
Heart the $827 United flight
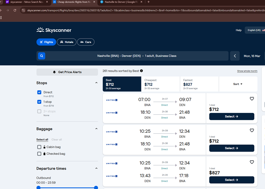[x=252, y=162]
